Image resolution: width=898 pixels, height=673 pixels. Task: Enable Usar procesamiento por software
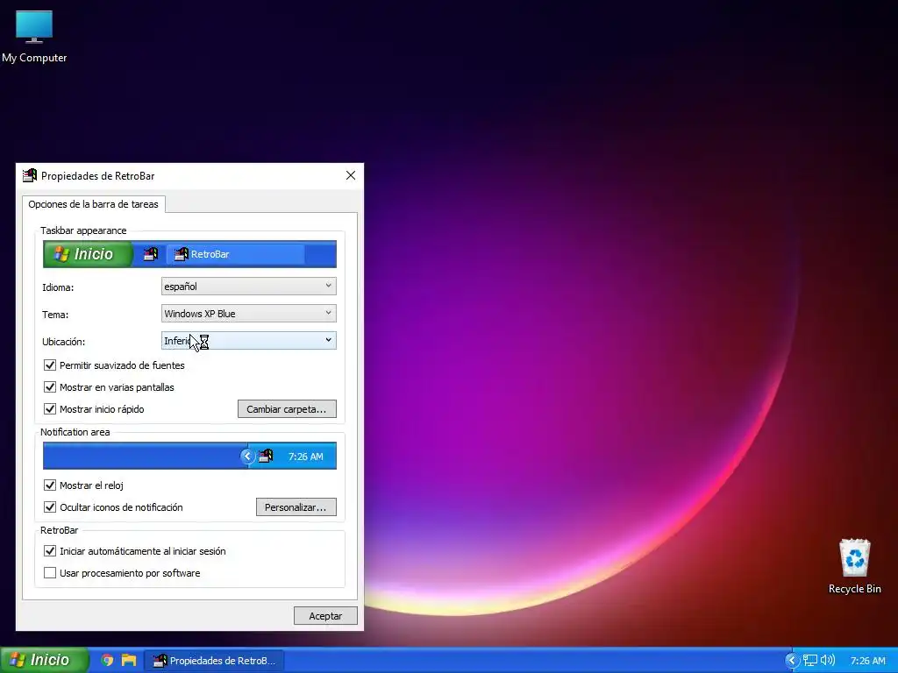[50, 572]
